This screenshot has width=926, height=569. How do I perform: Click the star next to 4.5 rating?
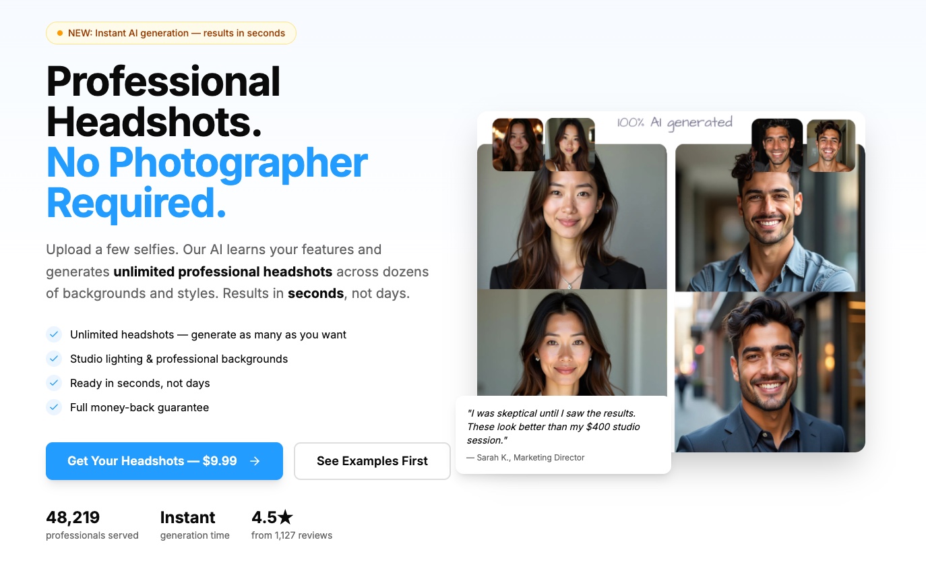(286, 517)
